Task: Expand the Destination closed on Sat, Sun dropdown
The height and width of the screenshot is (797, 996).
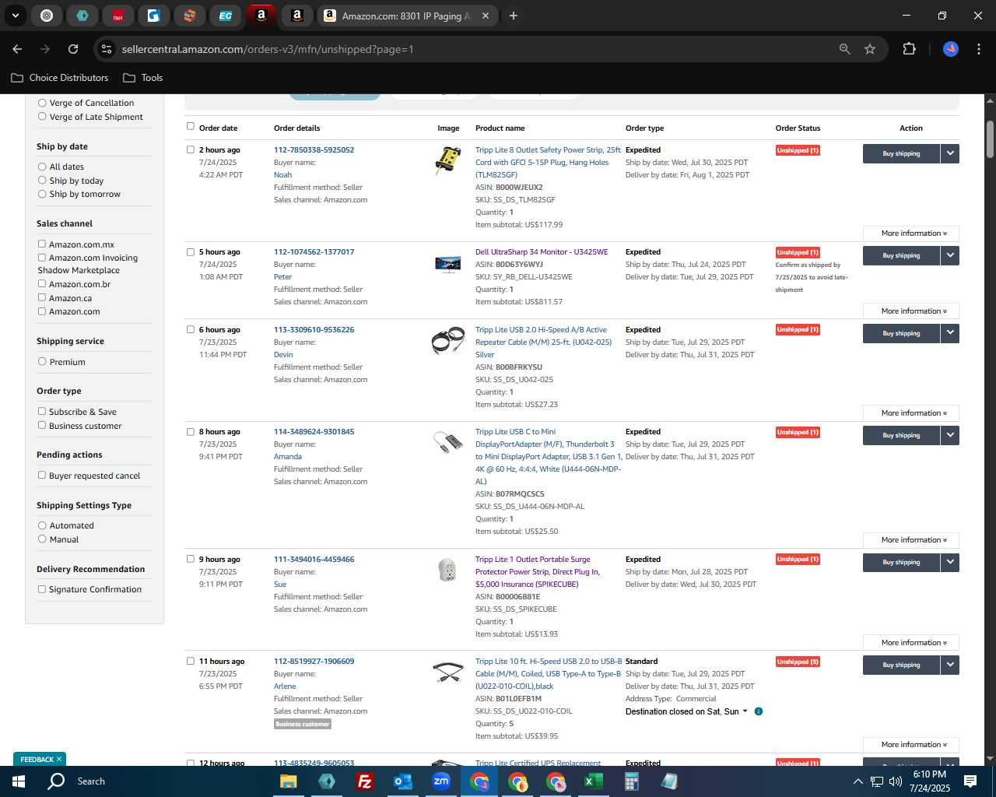Action: tap(745, 711)
